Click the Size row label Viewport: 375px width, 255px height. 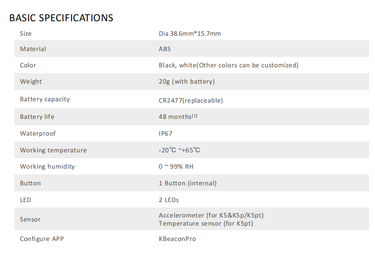tap(26, 33)
